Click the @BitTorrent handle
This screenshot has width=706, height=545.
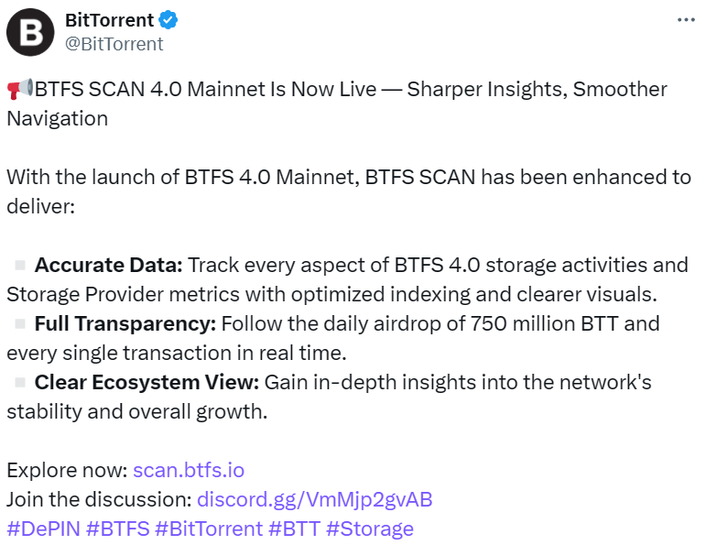114,43
